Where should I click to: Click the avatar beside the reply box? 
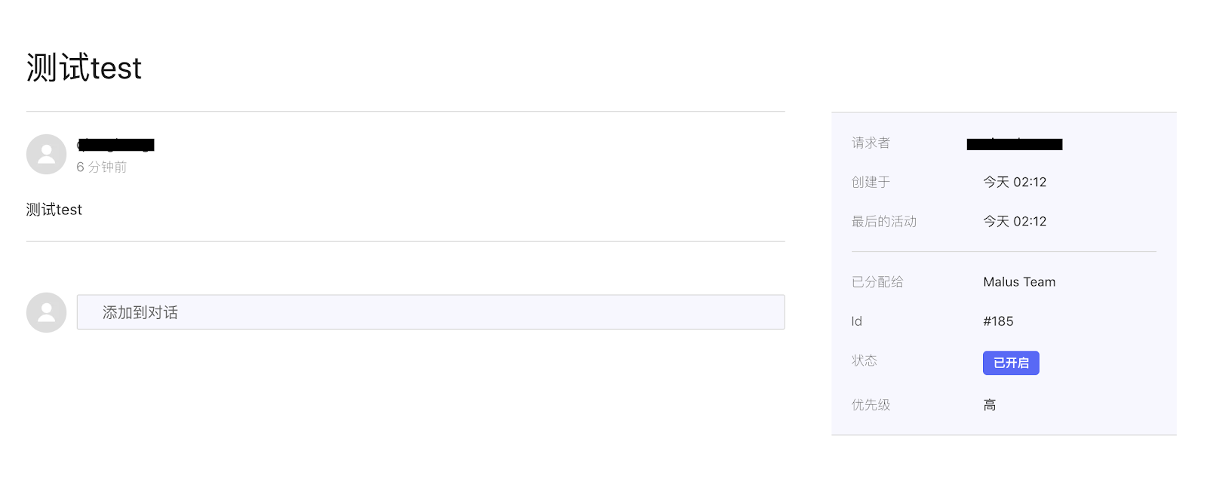[x=46, y=312]
